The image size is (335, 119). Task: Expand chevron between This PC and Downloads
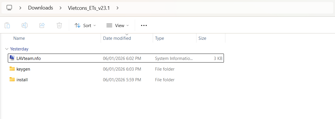(x=20, y=8)
